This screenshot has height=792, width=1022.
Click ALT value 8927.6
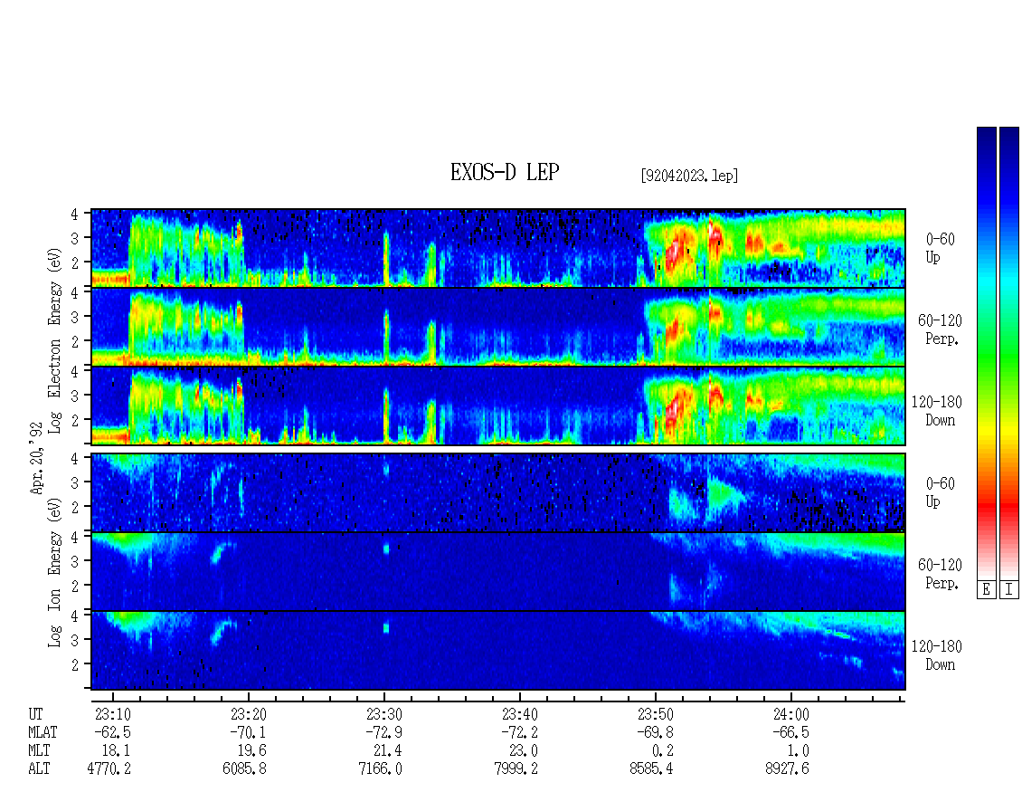pos(787,769)
